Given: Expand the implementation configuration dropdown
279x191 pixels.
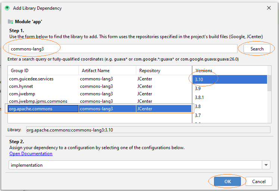Looking at the screenshot, I should [266, 165].
